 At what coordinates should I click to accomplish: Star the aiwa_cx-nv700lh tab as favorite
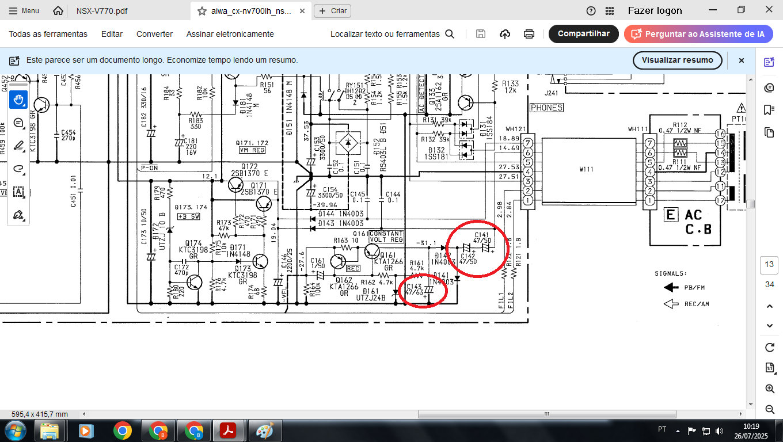pos(202,11)
